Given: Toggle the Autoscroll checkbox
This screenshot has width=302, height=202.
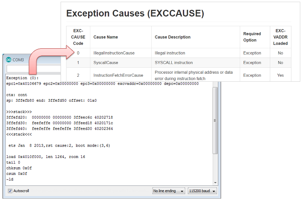Looking at the screenshot, I should 10,191.
